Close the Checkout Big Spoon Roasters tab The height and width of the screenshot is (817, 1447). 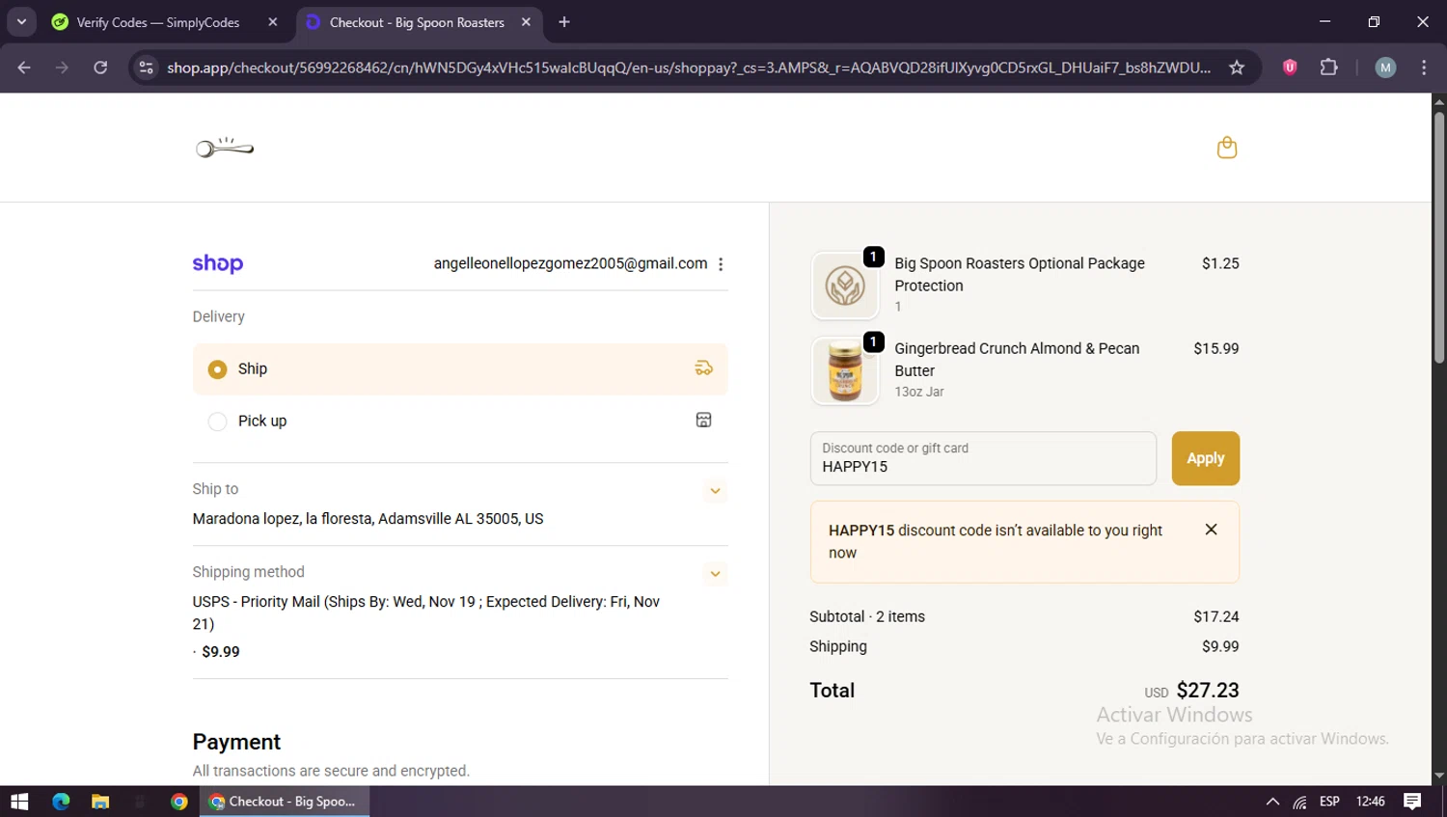[x=526, y=22]
